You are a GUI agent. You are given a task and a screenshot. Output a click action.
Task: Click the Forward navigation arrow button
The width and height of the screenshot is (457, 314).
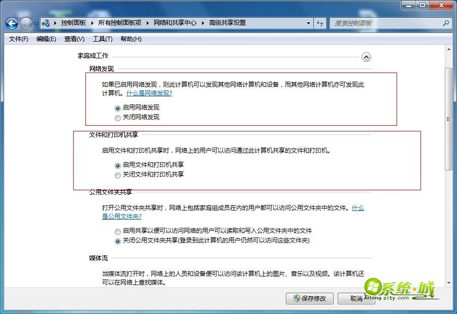click(26, 23)
